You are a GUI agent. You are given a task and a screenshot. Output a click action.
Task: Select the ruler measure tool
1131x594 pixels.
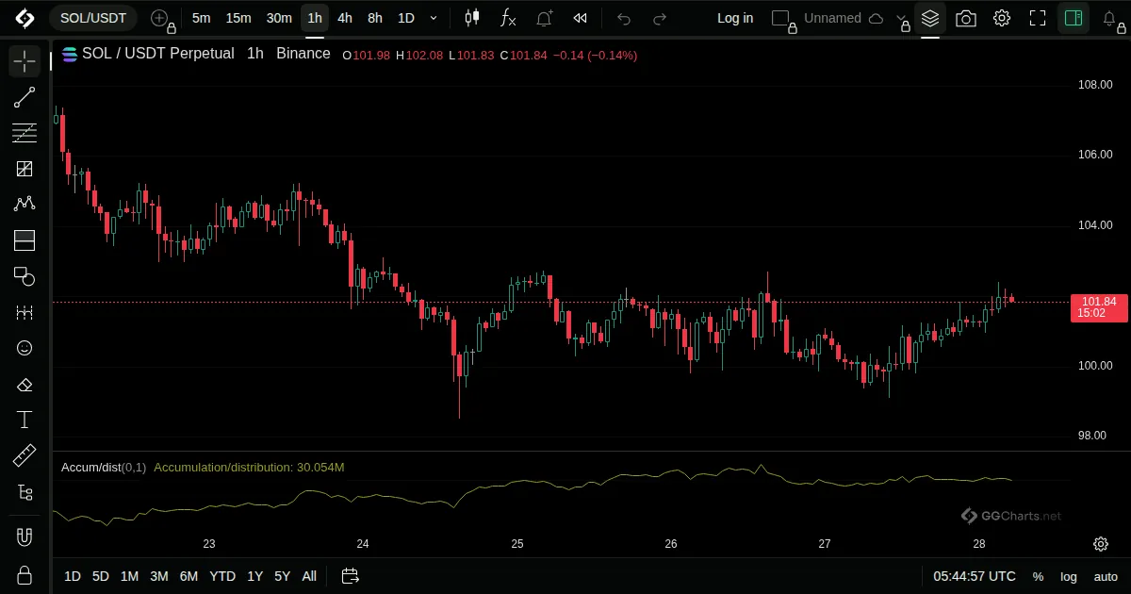(25, 455)
